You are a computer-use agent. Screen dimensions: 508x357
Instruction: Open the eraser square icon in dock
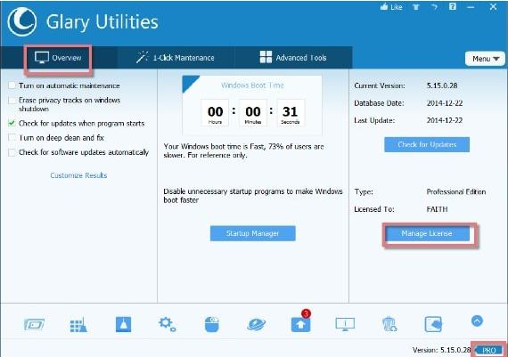point(433,324)
